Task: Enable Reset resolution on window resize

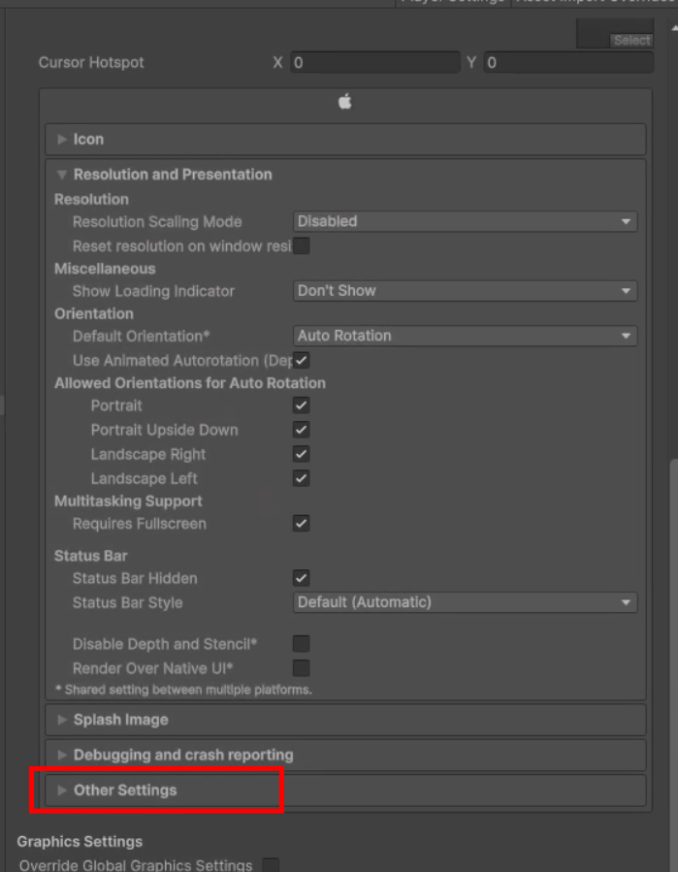Action: [x=302, y=246]
